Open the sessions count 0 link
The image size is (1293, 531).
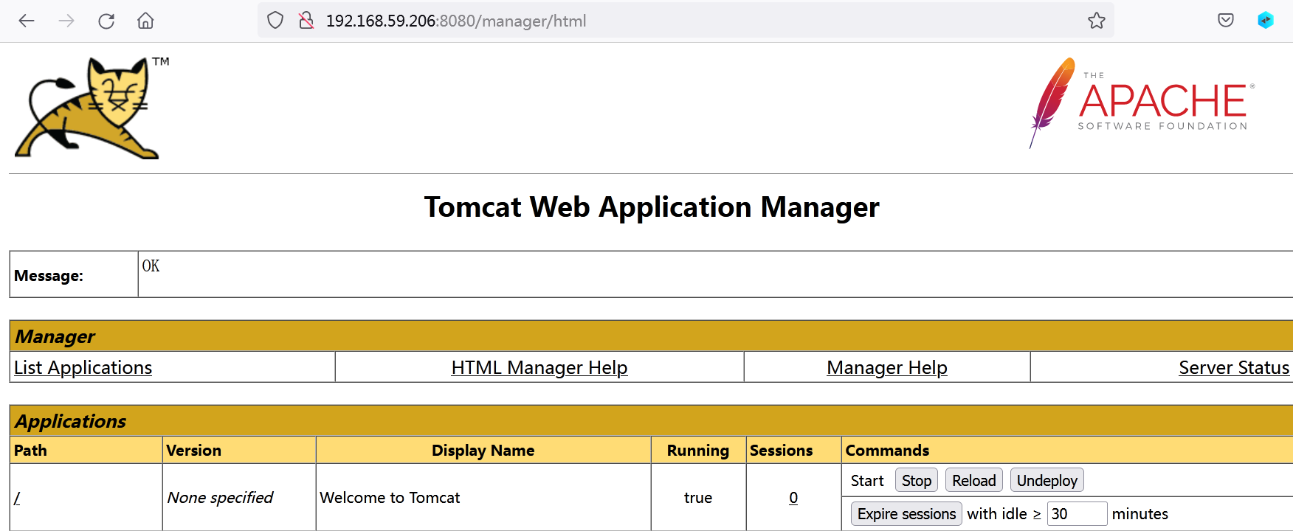point(793,498)
